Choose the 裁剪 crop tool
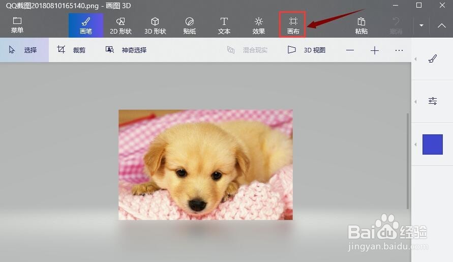Screen dimensions: 453x262 click(x=71, y=50)
